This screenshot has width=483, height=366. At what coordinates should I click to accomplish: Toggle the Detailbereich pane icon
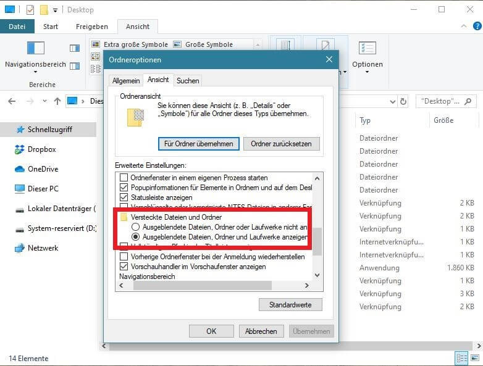pos(75,66)
